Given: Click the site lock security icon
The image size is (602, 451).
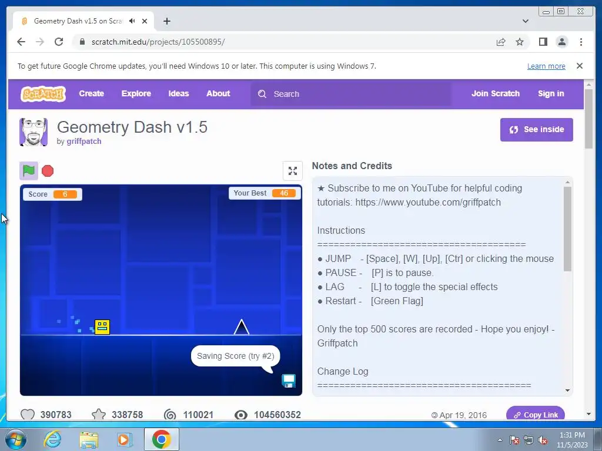Looking at the screenshot, I should tap(82, 42).
